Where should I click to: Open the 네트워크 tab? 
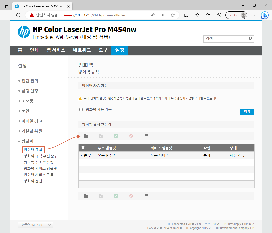click(82, 50)
